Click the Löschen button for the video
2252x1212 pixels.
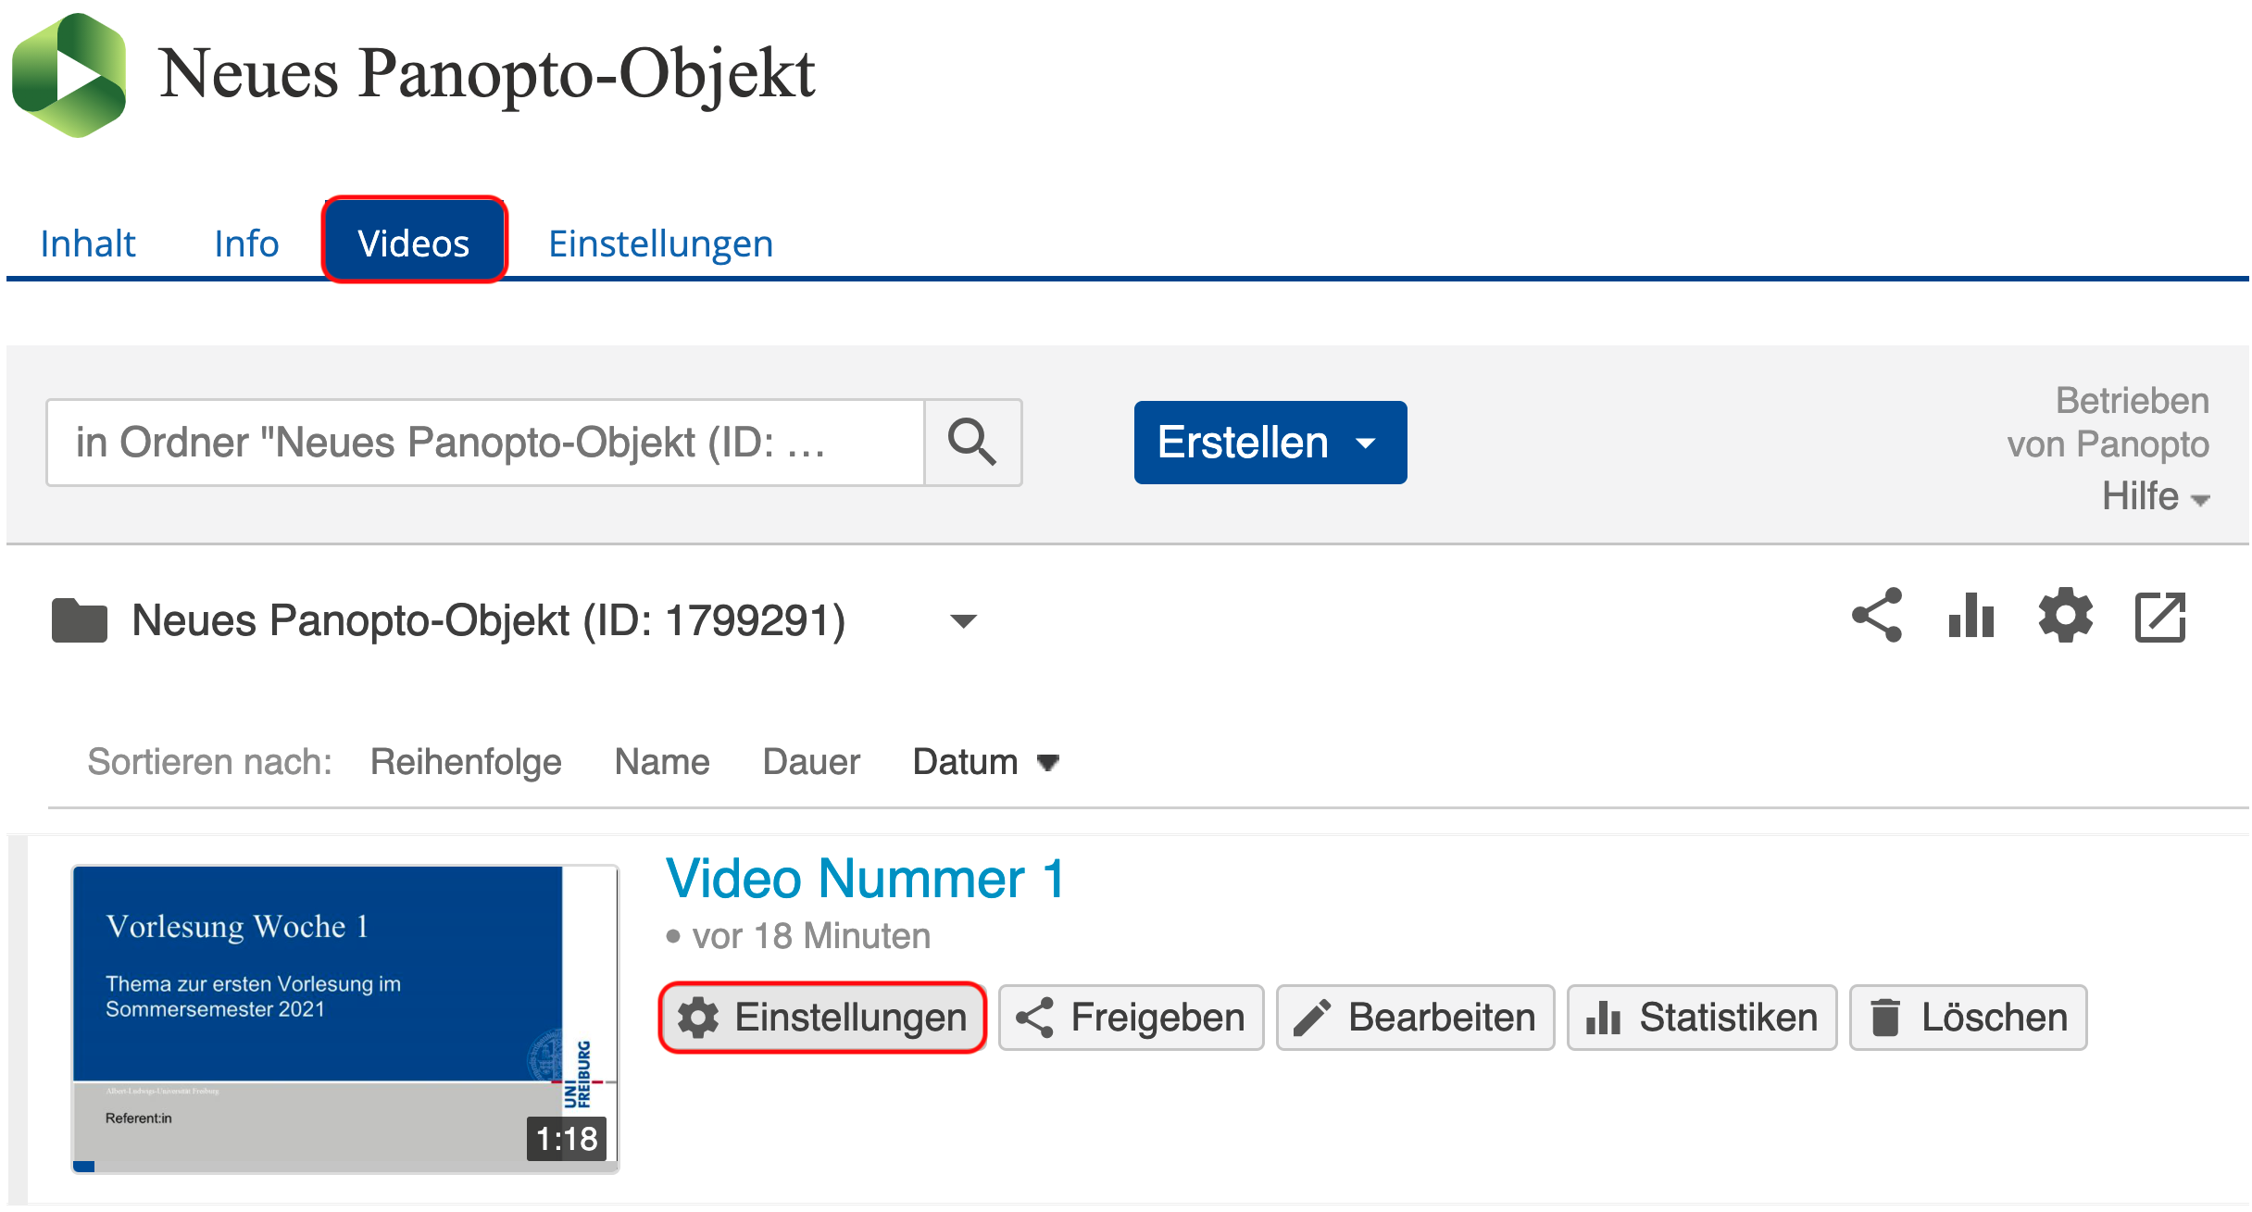1969,1018
